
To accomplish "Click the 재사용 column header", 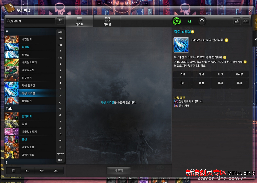I will pyautogui.click(x=239, y=74).
